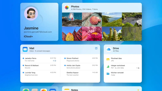The width and height of the screenshot is (162, 91).
Task: Click the Jasmine name heading
Action: coord(31,28)
